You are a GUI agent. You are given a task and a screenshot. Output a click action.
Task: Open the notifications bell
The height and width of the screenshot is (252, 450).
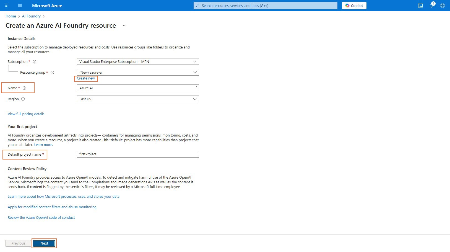pyautogui.click(x=431, y=6)
